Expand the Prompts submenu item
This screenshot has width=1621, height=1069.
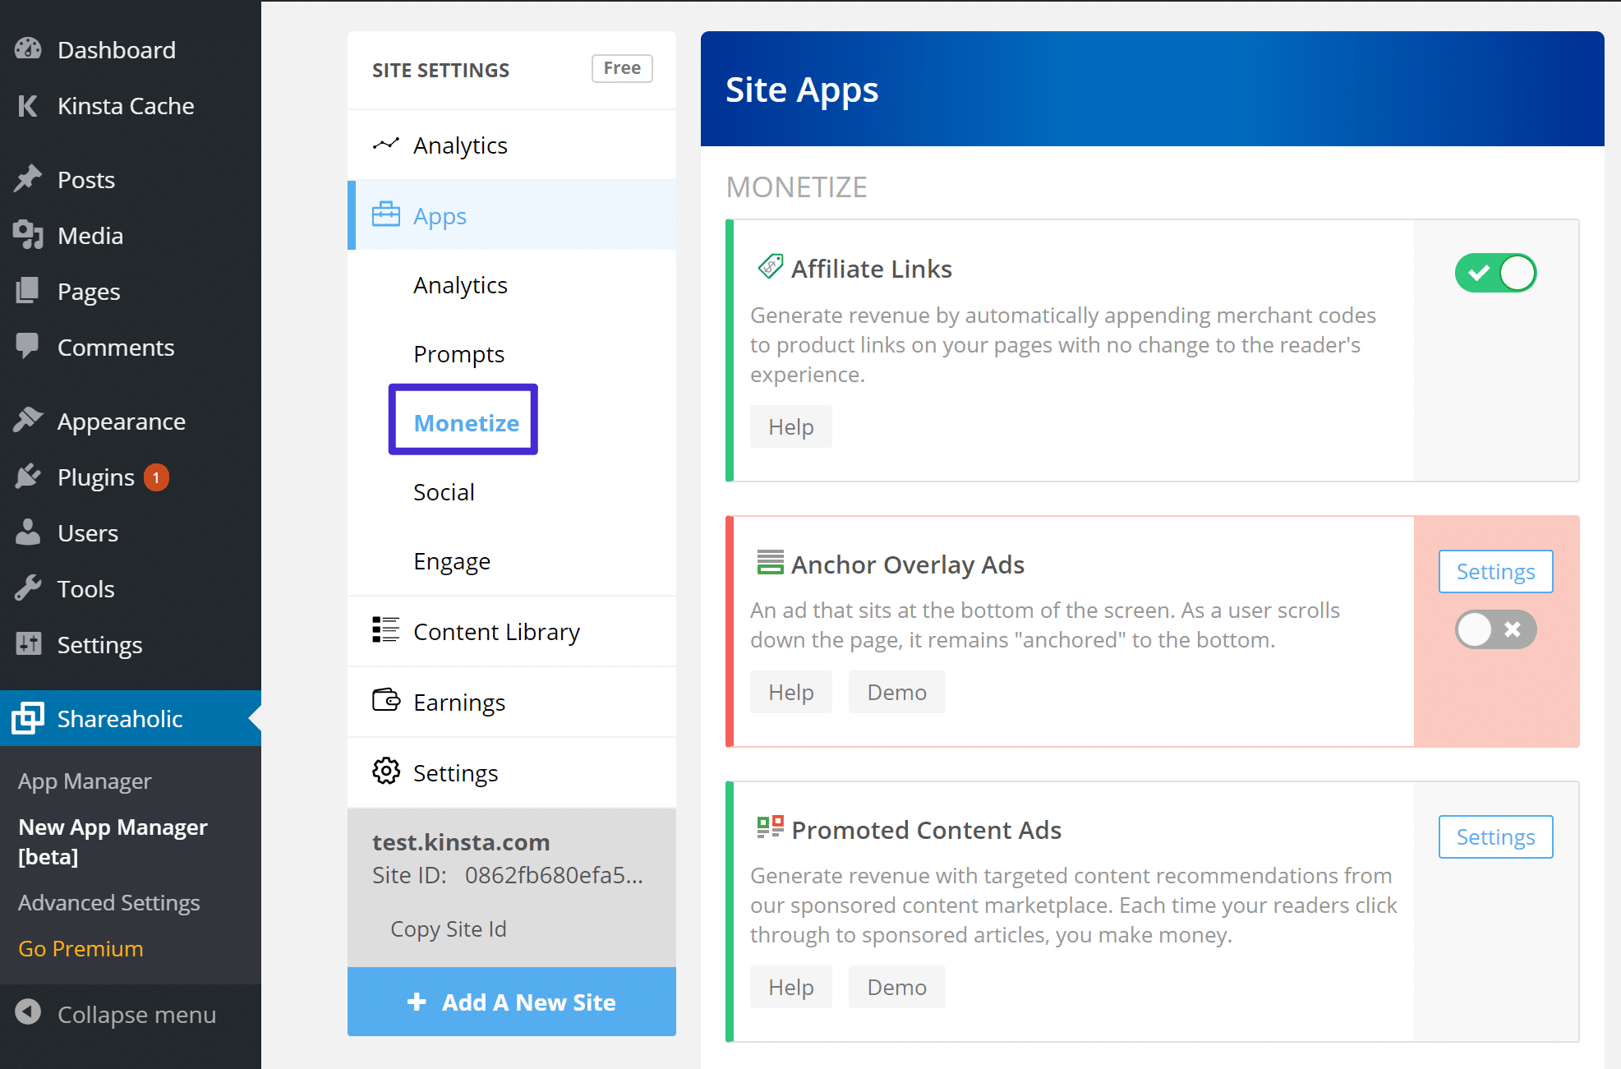(x=457, y=353)
